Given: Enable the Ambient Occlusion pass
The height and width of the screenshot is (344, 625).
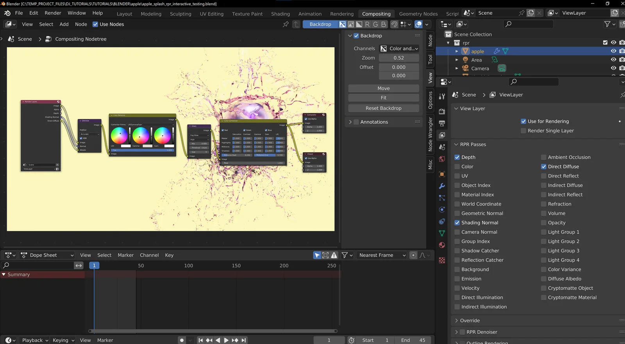Looking at the screenshot, I should [543, 157].
